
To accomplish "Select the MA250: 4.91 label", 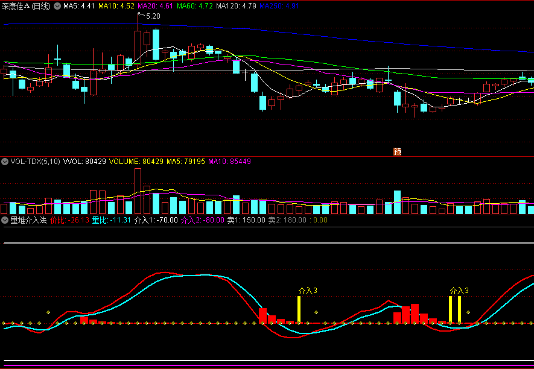I will (x=279, y=6).
